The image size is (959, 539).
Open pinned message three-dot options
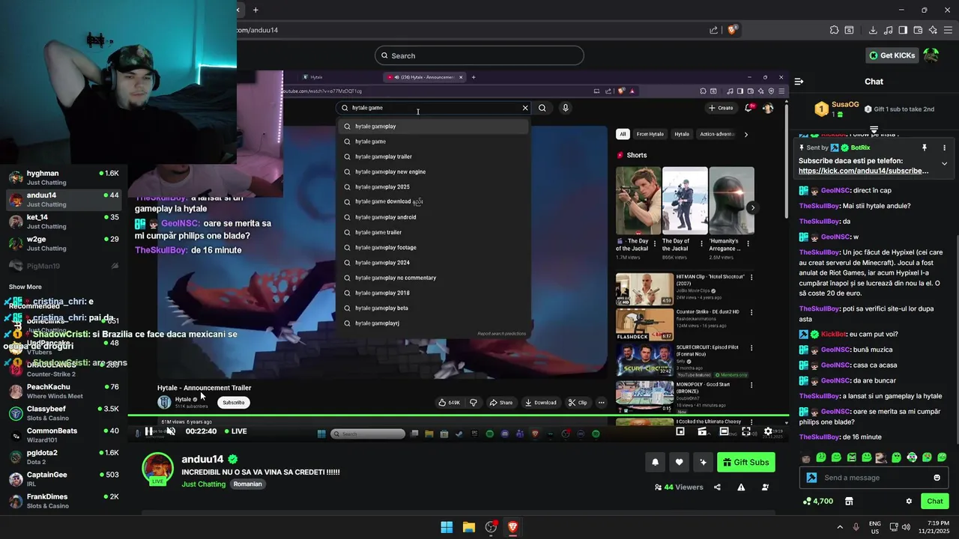(x=944, y=147)
